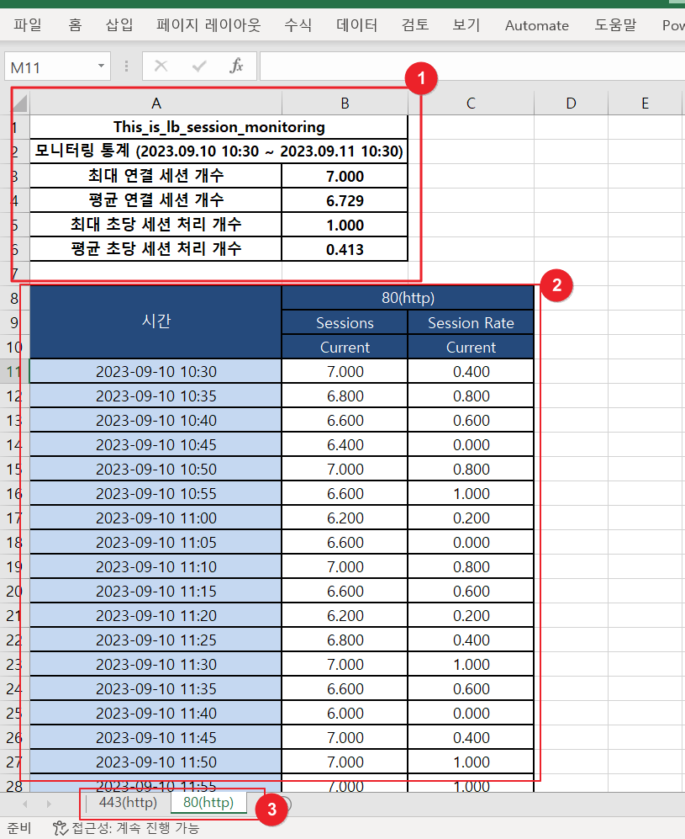
Task: Click the Insert Function fx icon
Action: (x=237, y=66)
